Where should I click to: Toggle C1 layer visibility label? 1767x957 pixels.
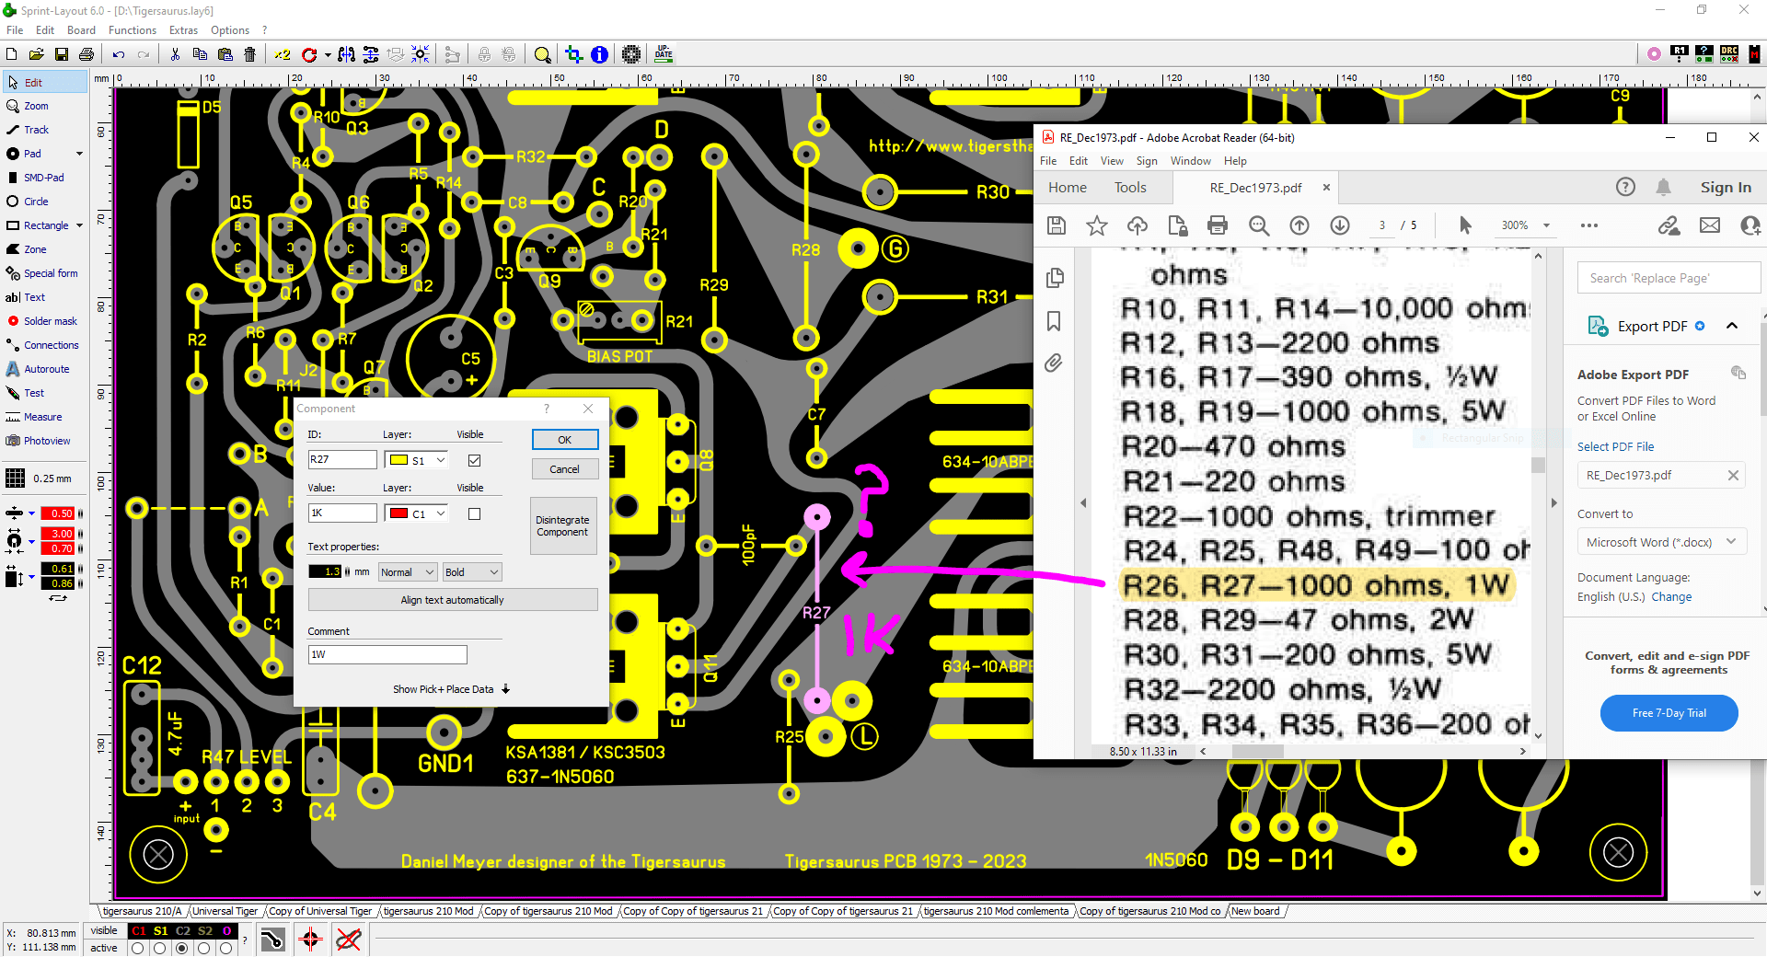[x=139, y=930]
